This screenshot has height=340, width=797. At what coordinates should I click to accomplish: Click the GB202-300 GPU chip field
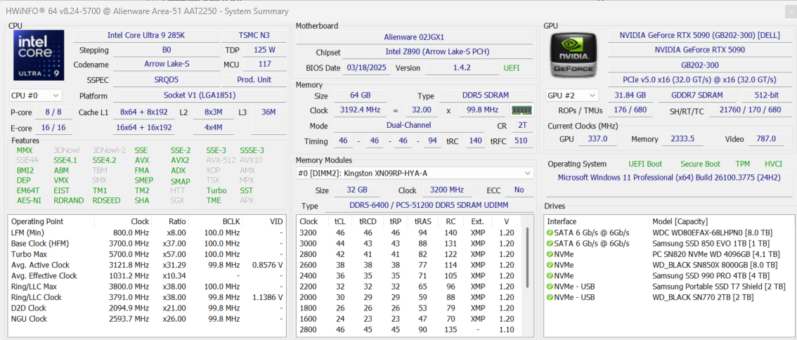click(701, 65)
